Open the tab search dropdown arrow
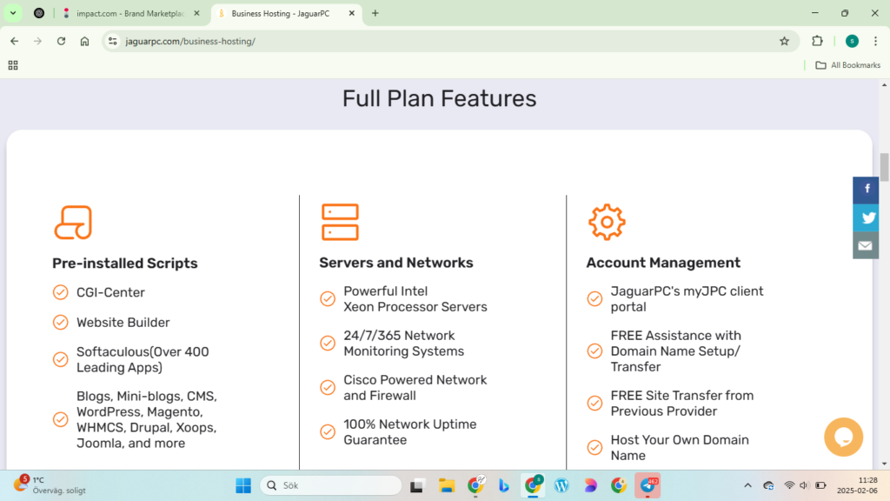890x501 pixels. click(x=13, y=13)
